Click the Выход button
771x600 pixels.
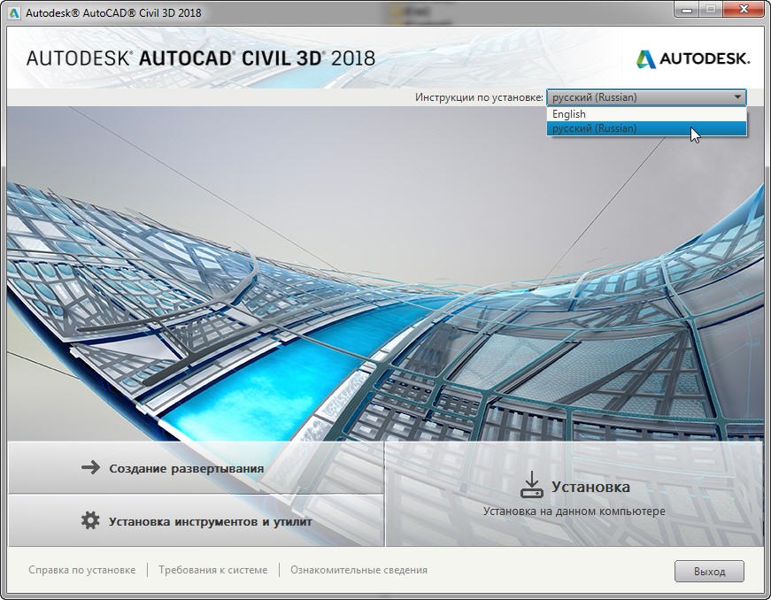(709, 572)
